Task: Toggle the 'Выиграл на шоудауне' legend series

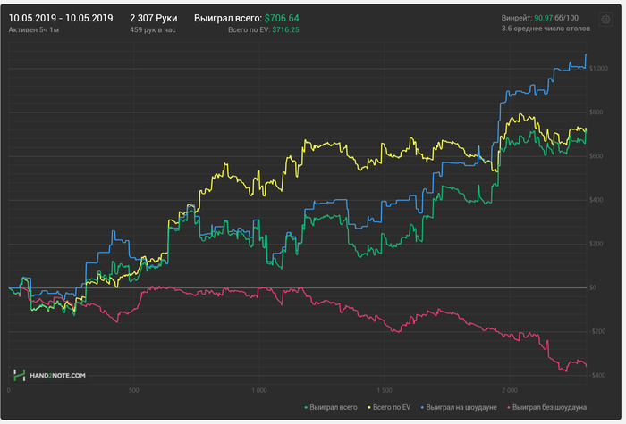Action: tap(458, 407)
